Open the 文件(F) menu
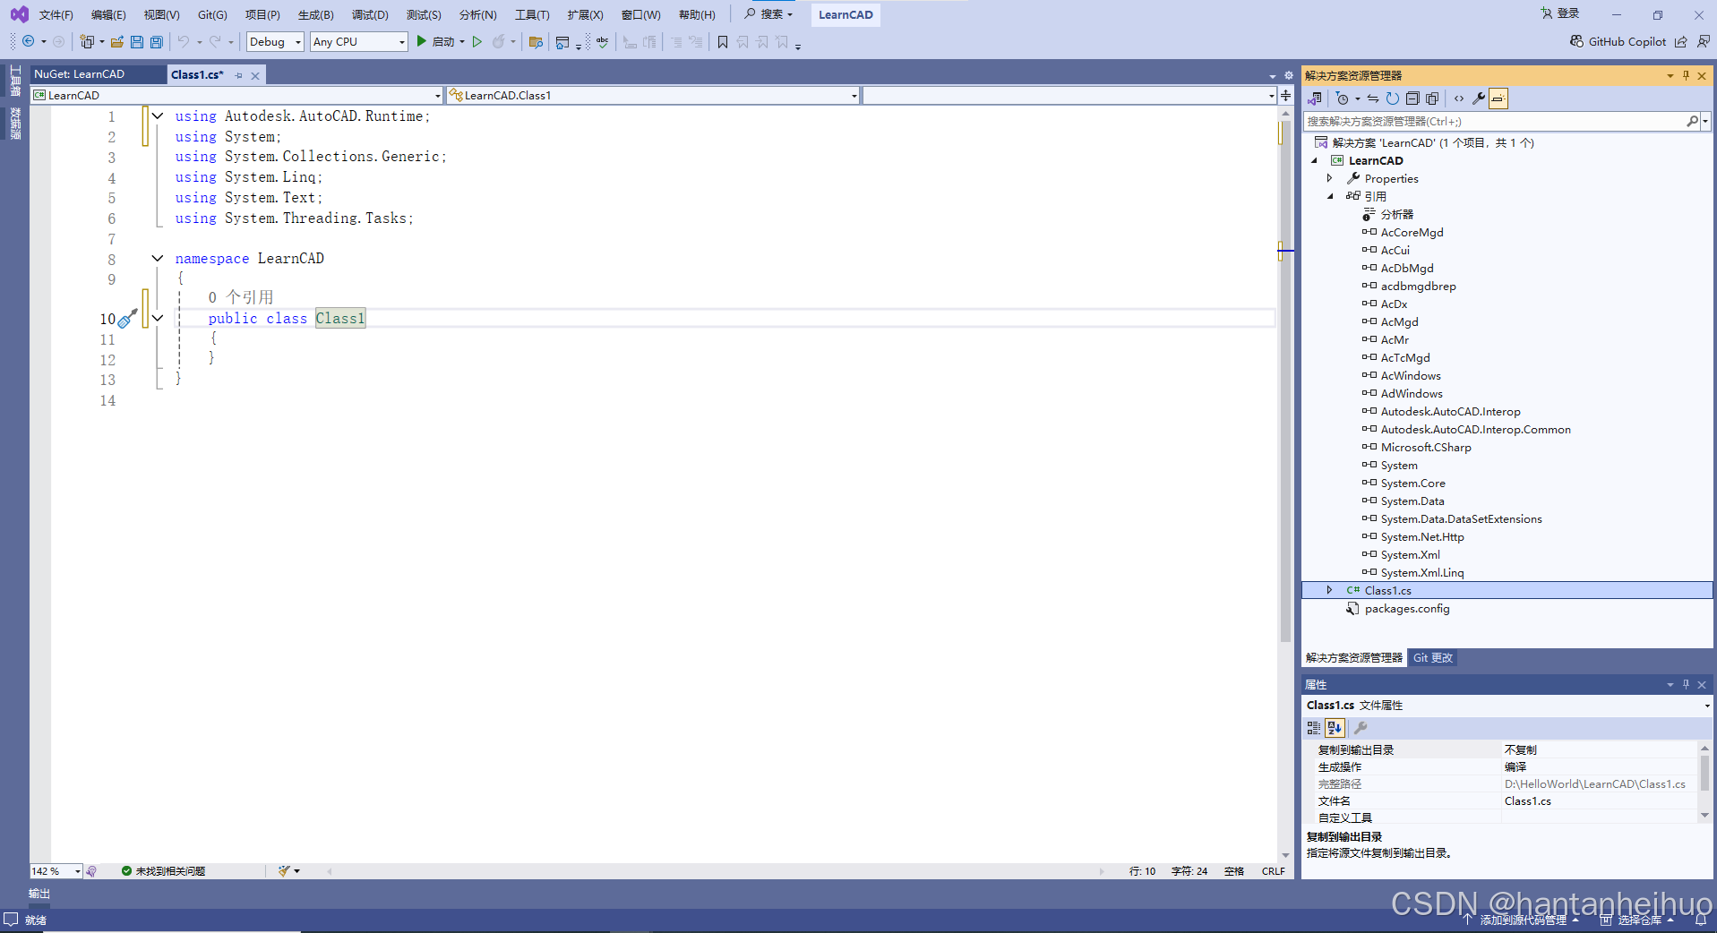Viewport: 1717px width, 933px height. click(56, 14)
